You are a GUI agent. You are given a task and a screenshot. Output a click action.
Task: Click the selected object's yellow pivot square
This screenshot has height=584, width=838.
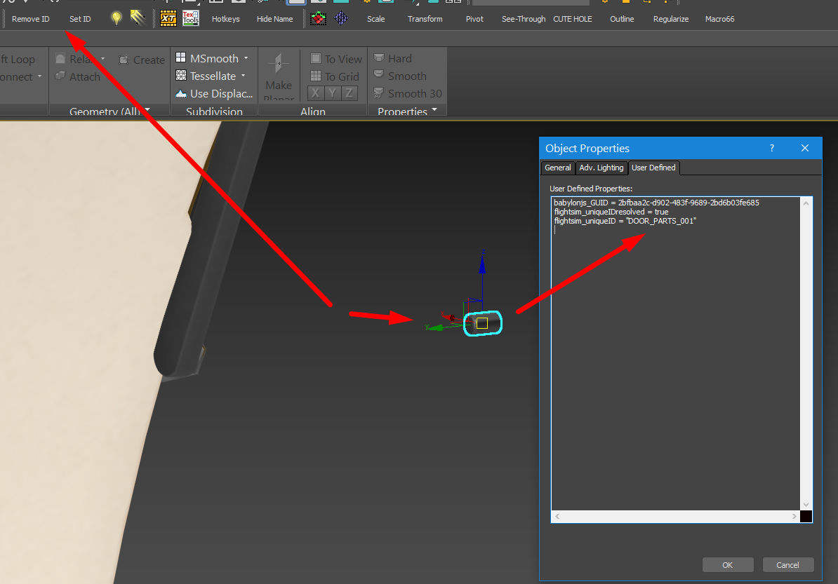[482, 323]
